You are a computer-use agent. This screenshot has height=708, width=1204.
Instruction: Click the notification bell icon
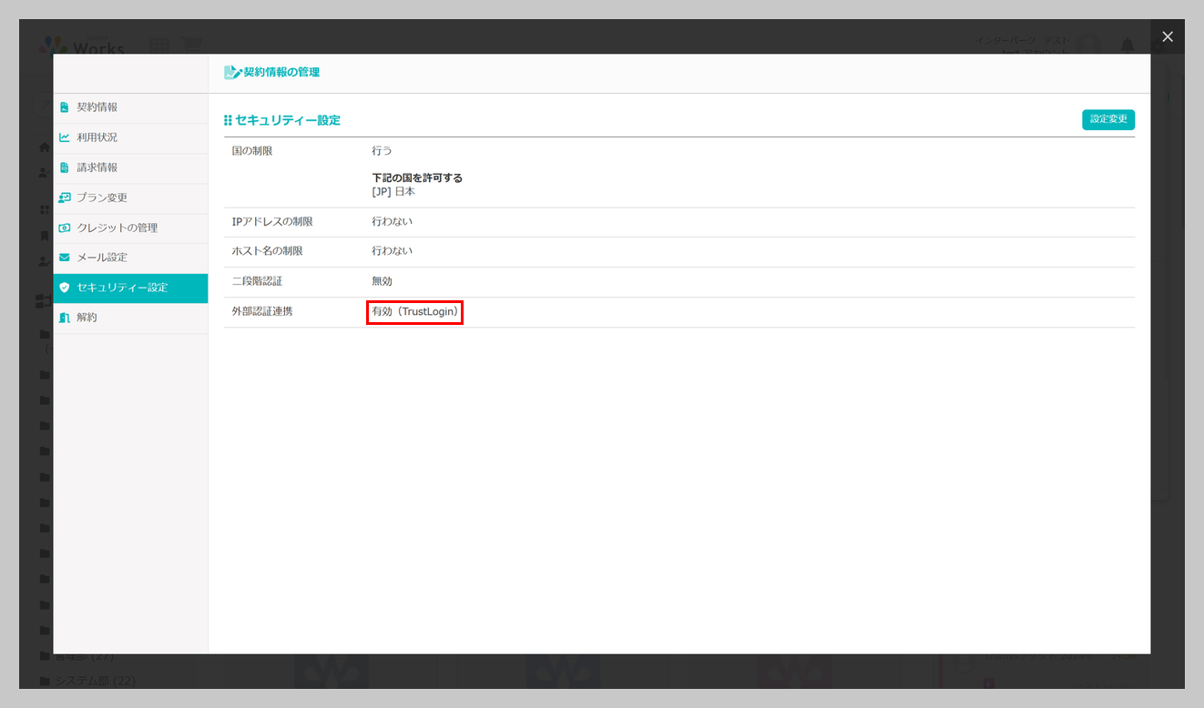point(1127,46)
